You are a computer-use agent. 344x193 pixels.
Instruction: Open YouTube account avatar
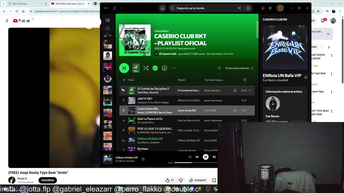333,21
